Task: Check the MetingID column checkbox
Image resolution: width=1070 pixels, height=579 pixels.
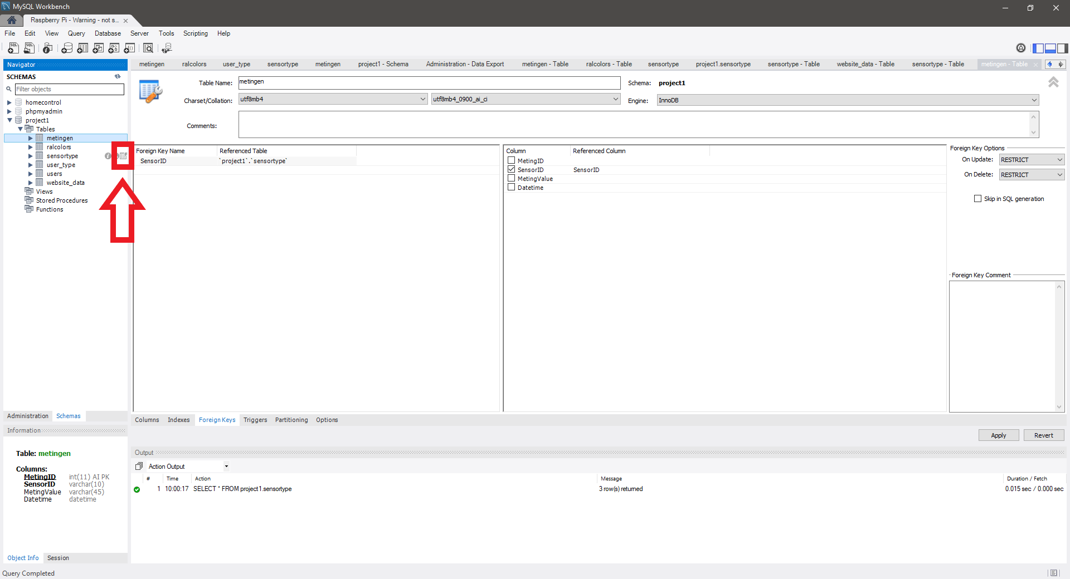Action: (511, 160)
